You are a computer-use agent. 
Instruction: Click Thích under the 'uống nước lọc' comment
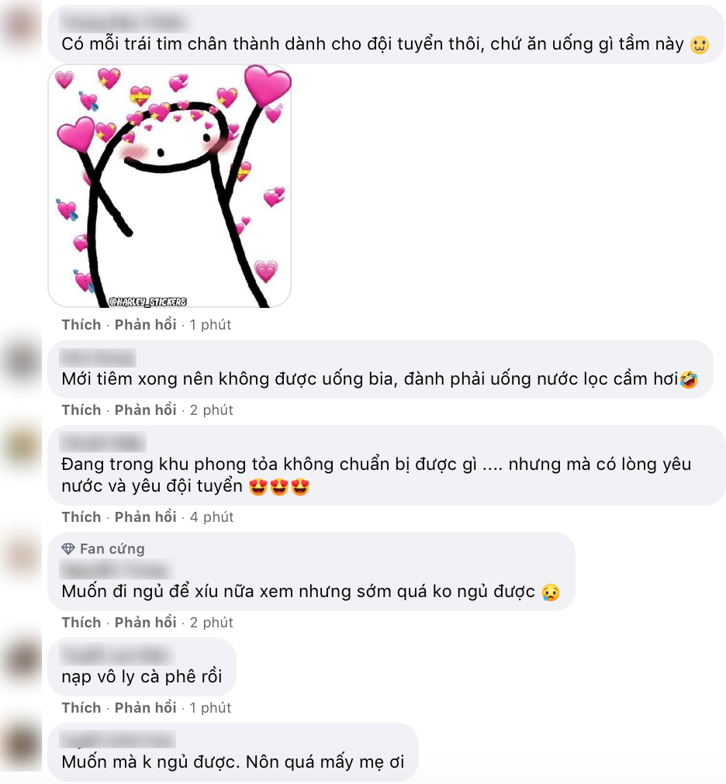81,410
